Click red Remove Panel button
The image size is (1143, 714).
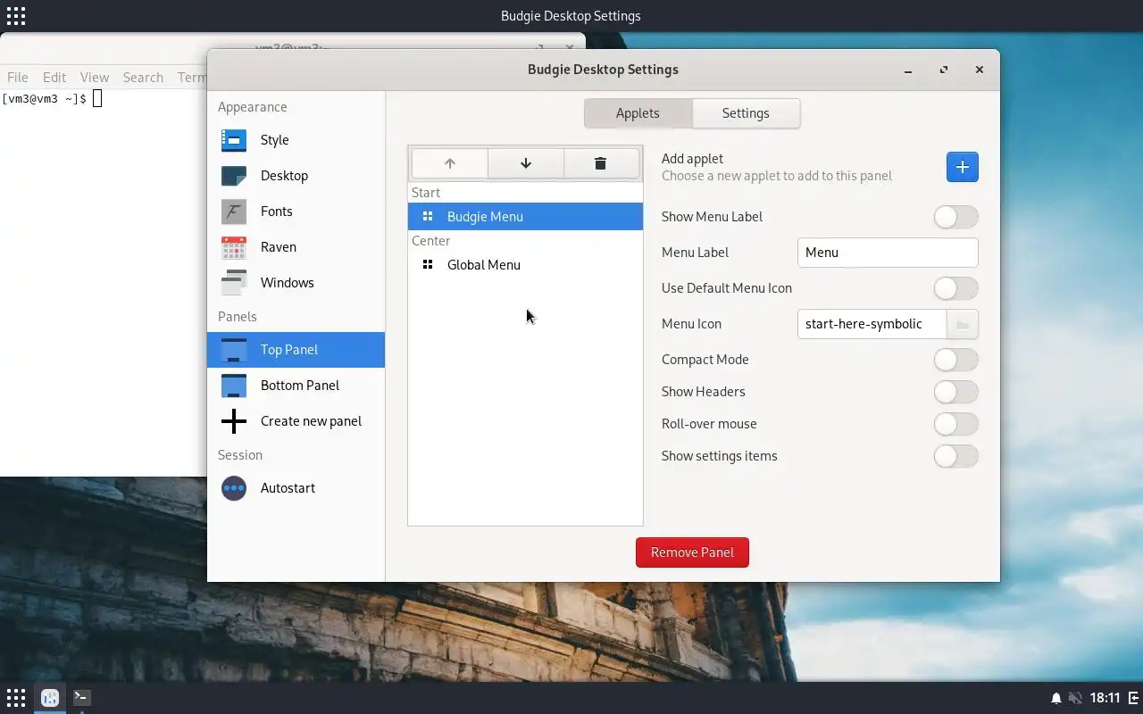point(692,552)
